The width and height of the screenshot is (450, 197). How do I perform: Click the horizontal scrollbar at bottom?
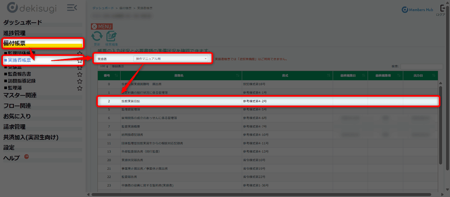click(x=260, y=194)
